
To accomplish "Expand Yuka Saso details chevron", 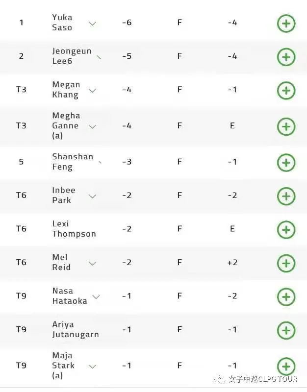I will (92, 24).
